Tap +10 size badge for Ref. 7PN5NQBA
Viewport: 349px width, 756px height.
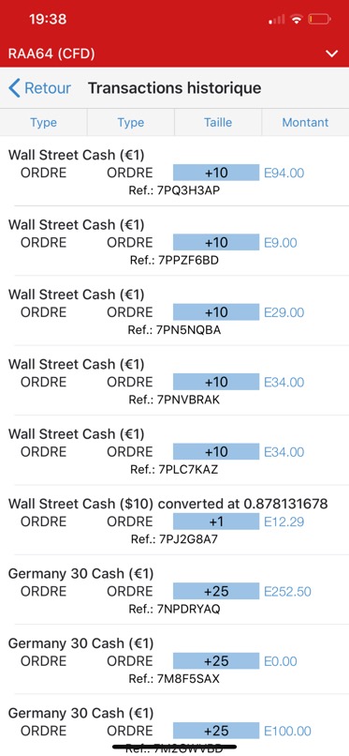[216, 312]
